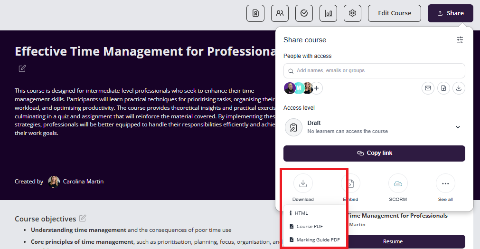Click the Edit Course button
The image size is (480, 249).
click(394, 13)
